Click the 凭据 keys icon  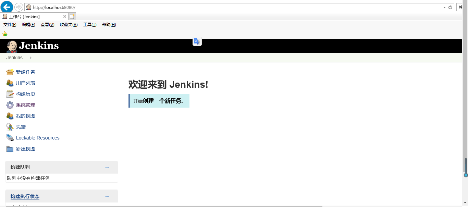click(x=10, y=127)
